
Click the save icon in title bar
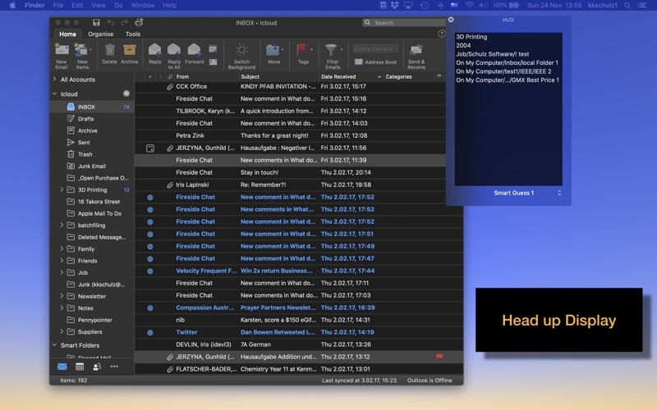(x=96, y=23)
